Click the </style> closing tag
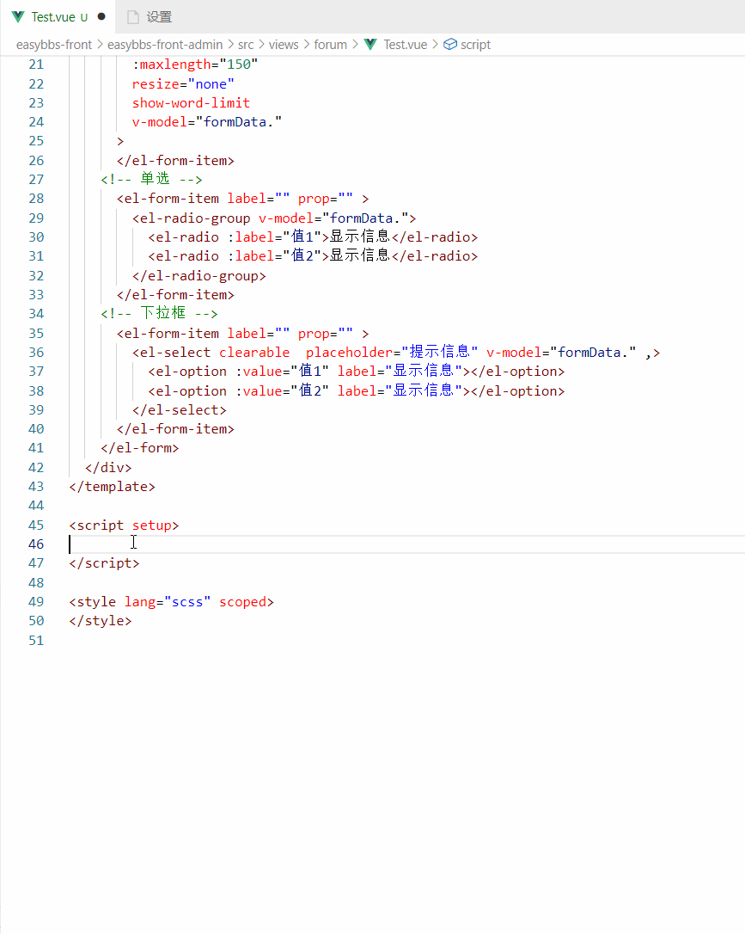745x934 pixels. click(101, 621)
